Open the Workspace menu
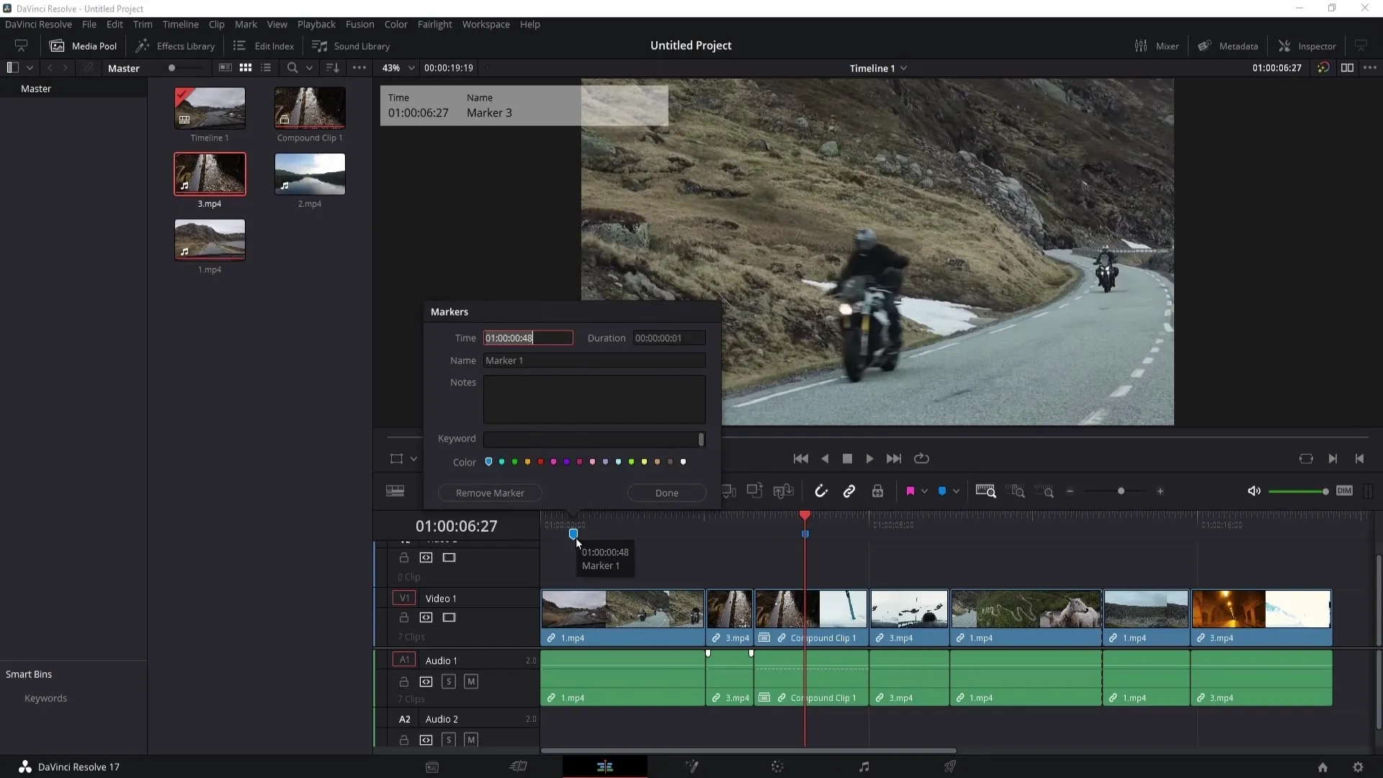This screenshot has width=1383, height=778. [x=485, y=24]
